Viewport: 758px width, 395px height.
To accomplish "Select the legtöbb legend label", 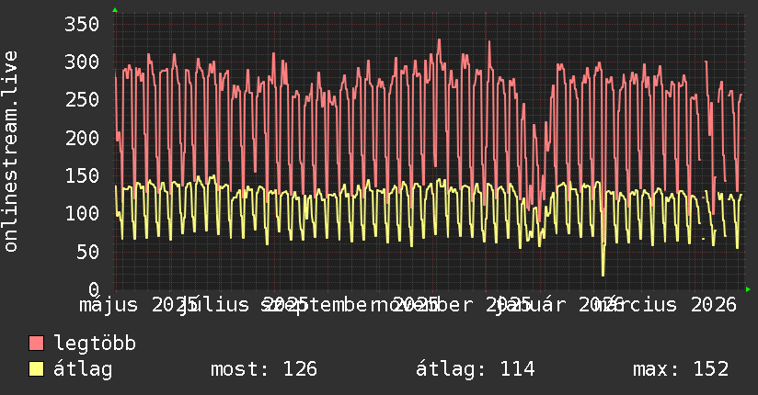I will (x=95, y=343).
